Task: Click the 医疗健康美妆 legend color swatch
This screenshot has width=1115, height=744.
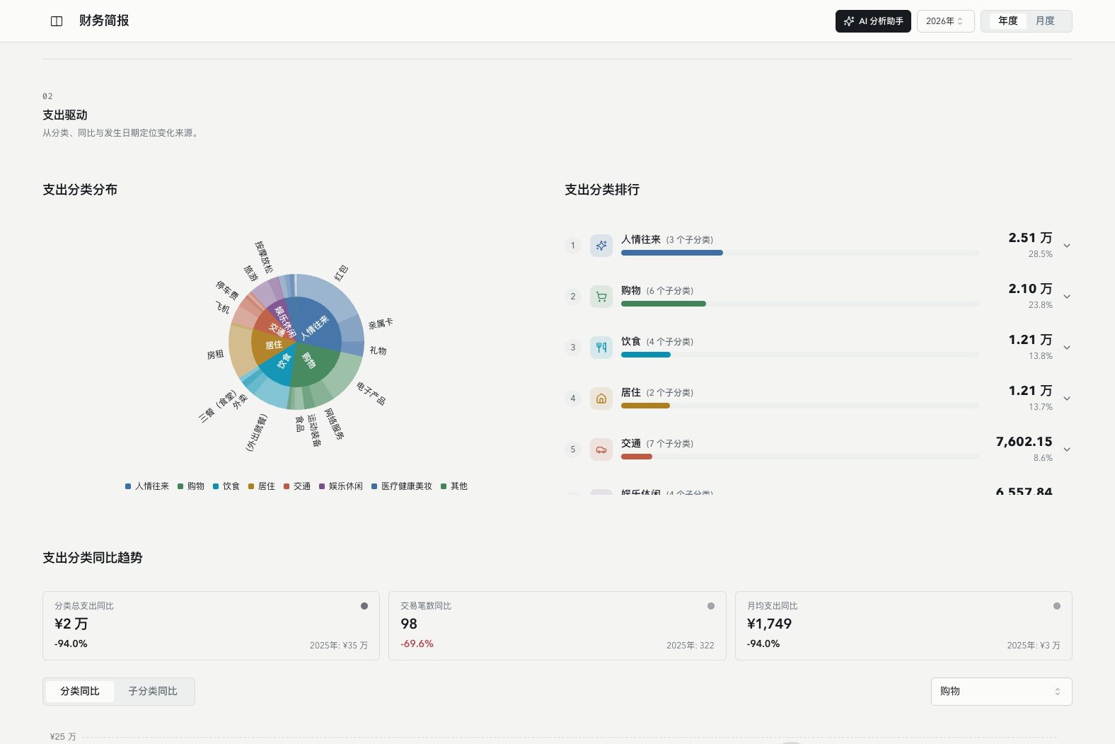Action: pyautogui.click(x=374, y=486)
